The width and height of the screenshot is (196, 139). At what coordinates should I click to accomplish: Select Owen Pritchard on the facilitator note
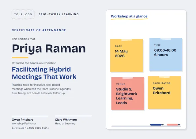pos(161,91)
